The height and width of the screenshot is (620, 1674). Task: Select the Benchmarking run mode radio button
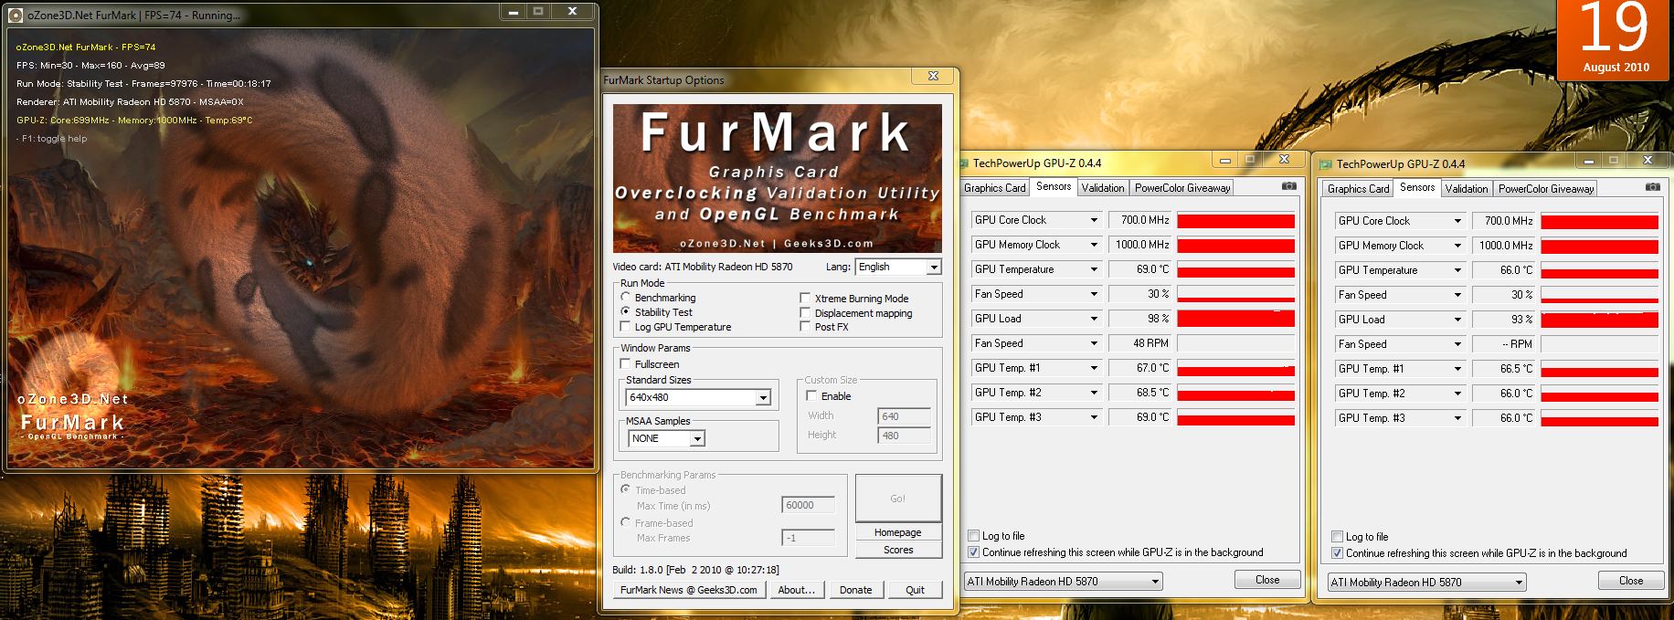pos(626,298)
